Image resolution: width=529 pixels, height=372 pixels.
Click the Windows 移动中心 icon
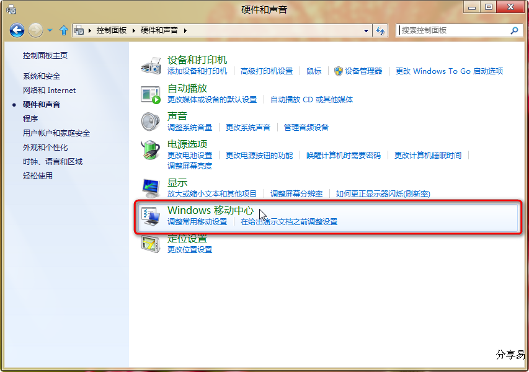[x=149, y=216]
